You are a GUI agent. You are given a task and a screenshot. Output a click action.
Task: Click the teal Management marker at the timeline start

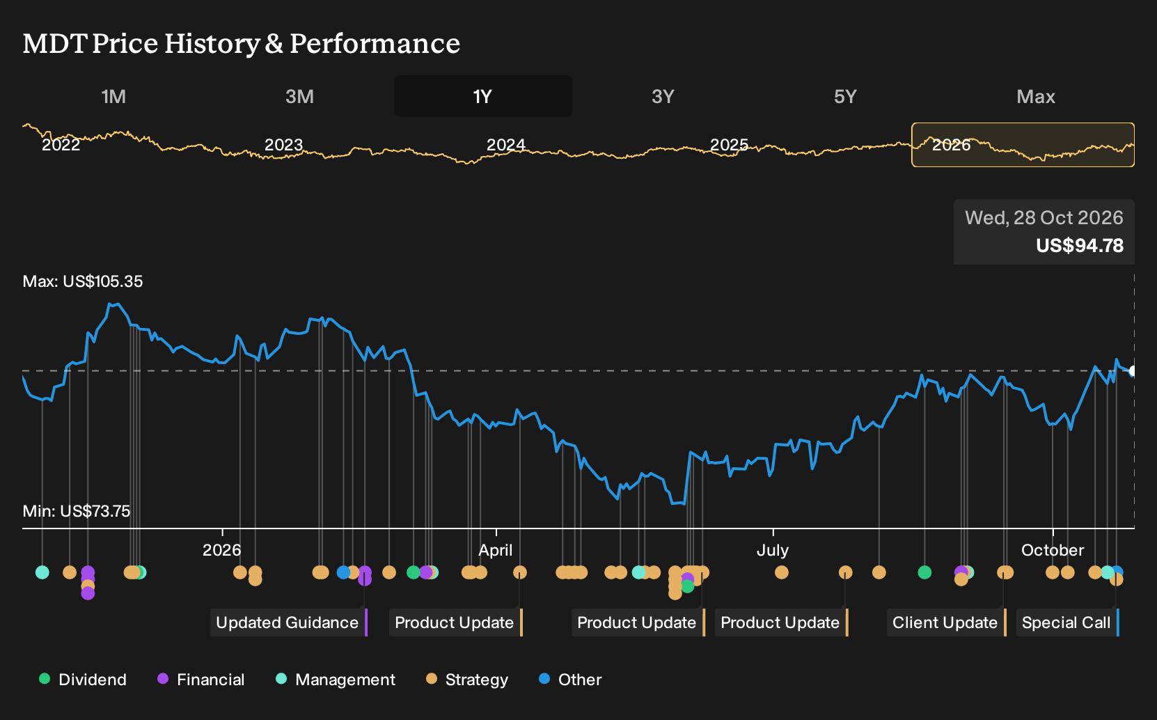pos(42,572)
